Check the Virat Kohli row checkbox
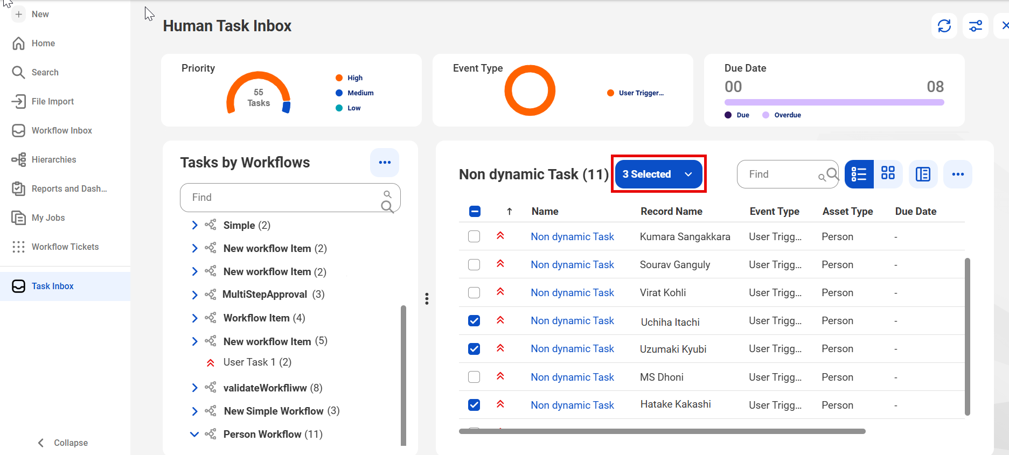Viewport: 1009px width, 455px height. (474, 292)
